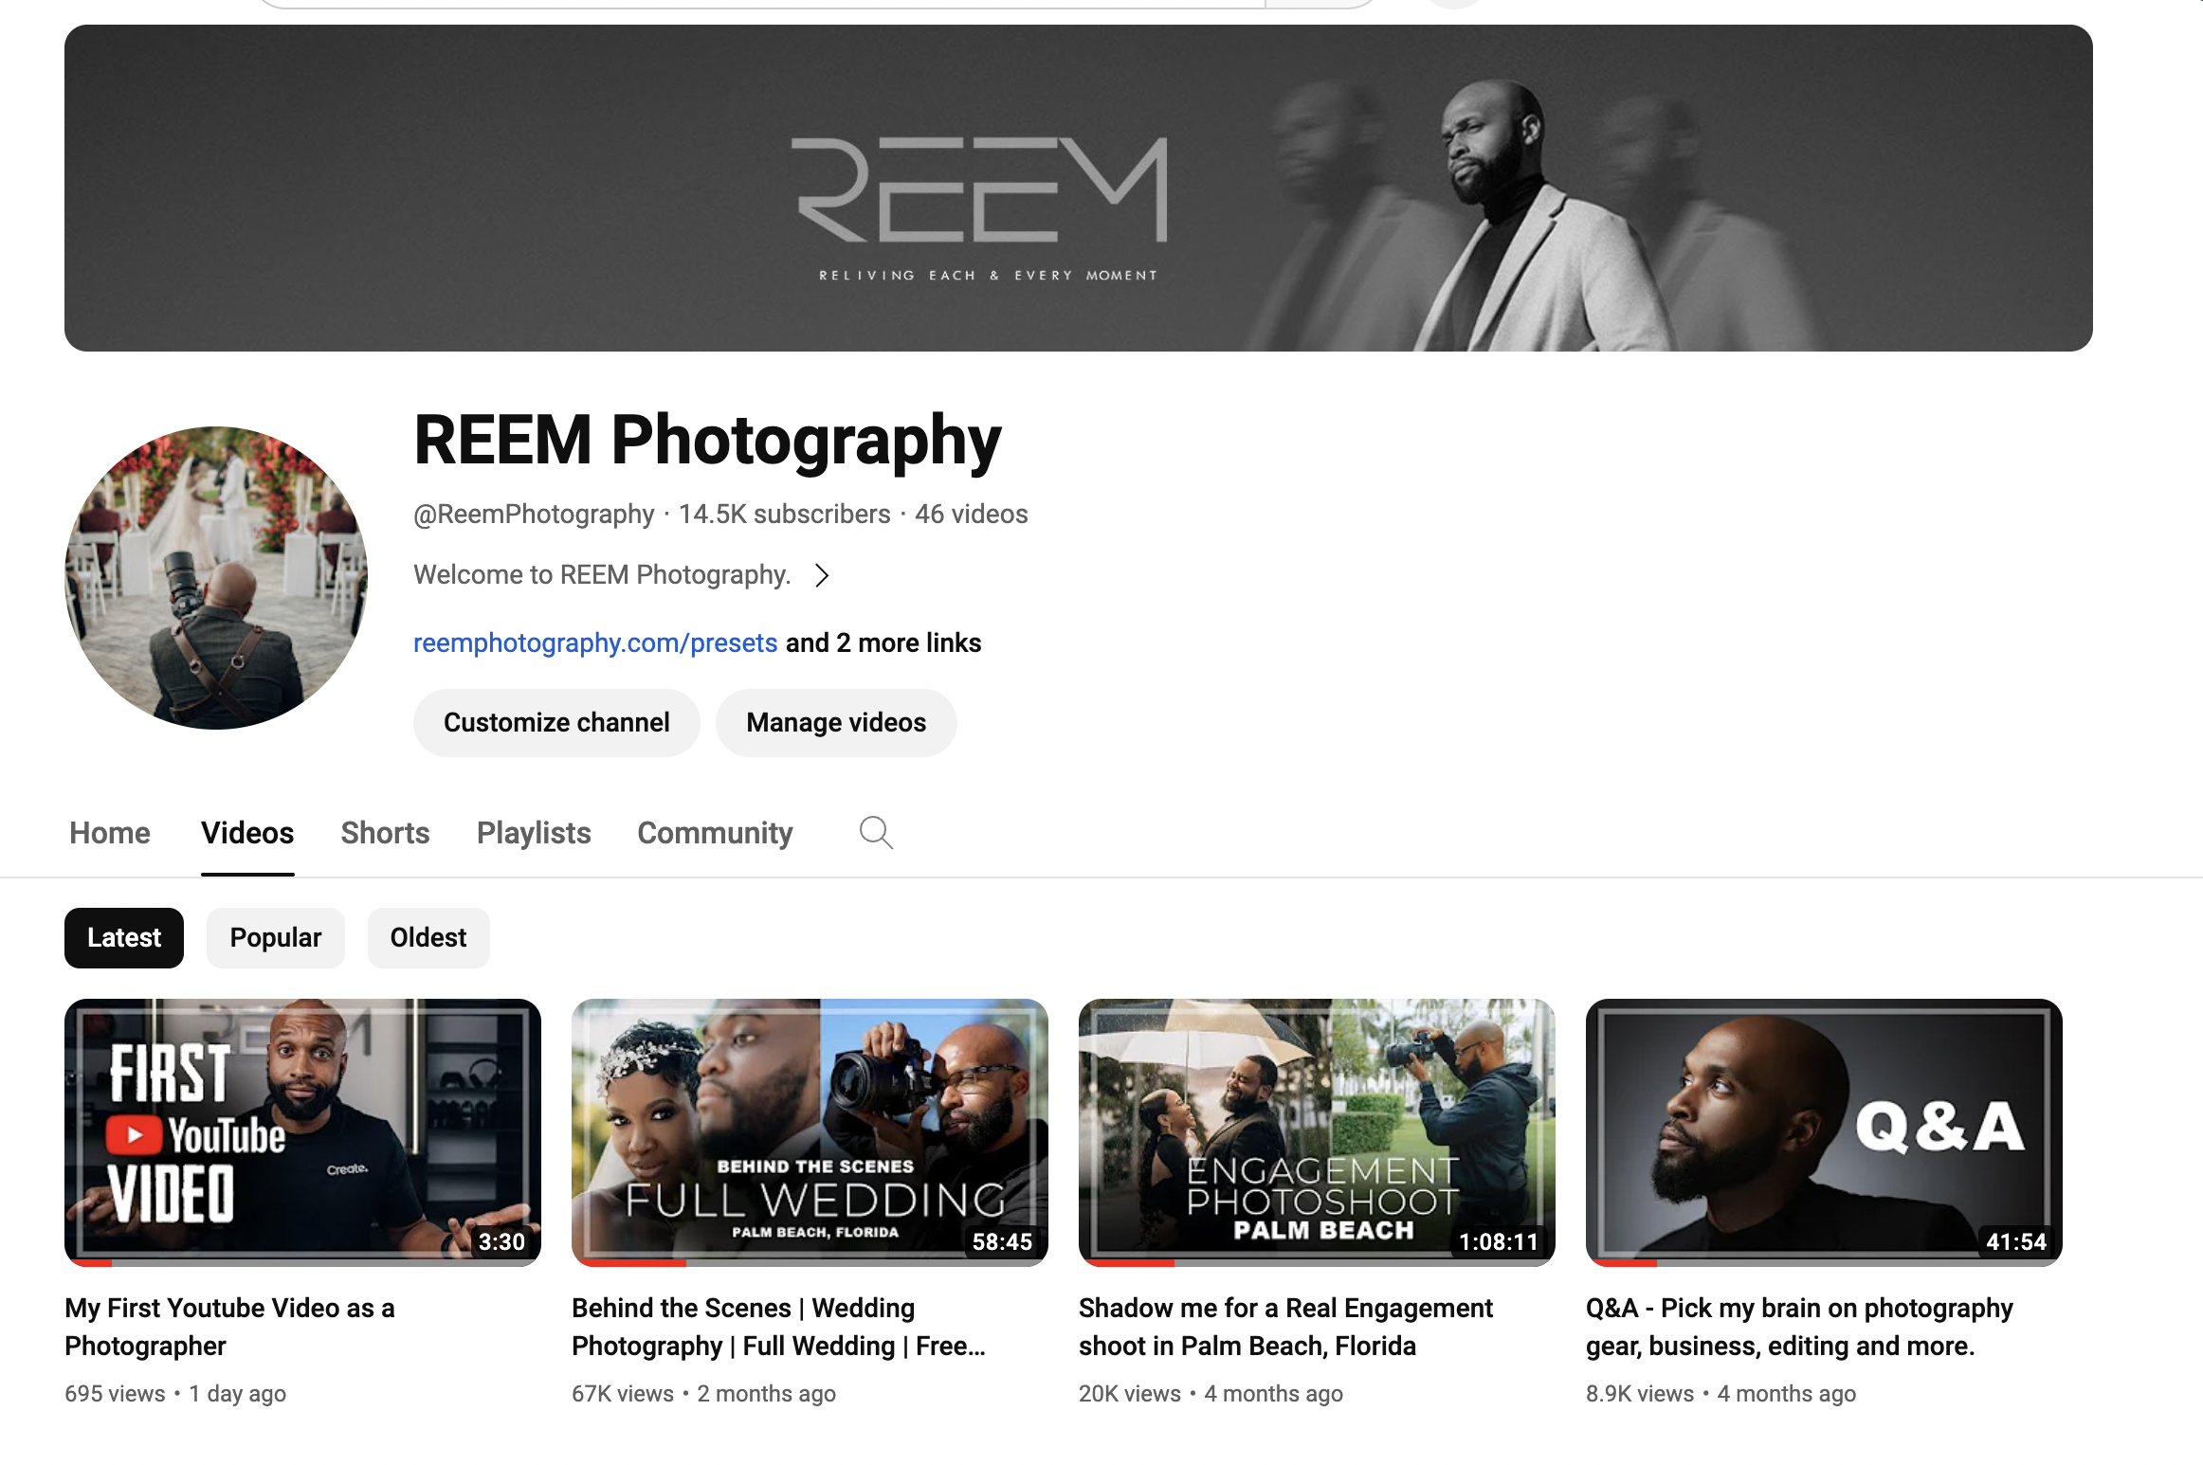Open the REEM Photography channel avatar

coord(216,578)
